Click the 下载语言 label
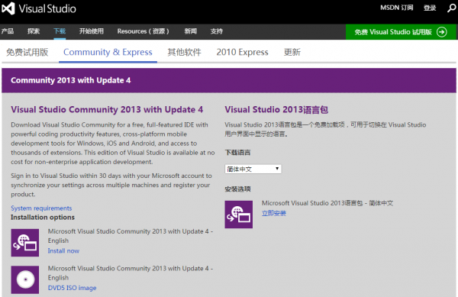Image resolution: width=458 pixels, height=297 pixels. [x=237, y=153]
